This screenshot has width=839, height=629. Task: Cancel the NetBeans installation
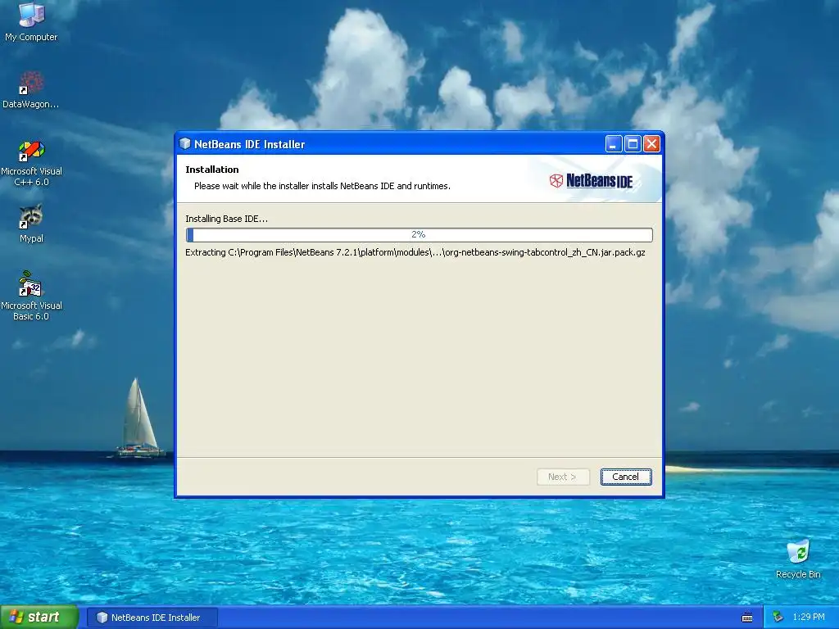pos(625,477)
